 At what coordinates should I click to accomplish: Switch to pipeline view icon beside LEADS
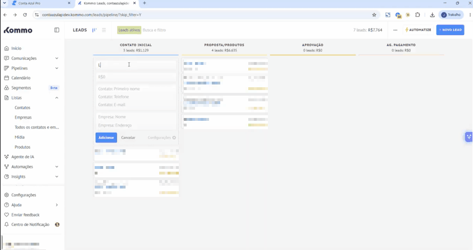tap(94, 30)
